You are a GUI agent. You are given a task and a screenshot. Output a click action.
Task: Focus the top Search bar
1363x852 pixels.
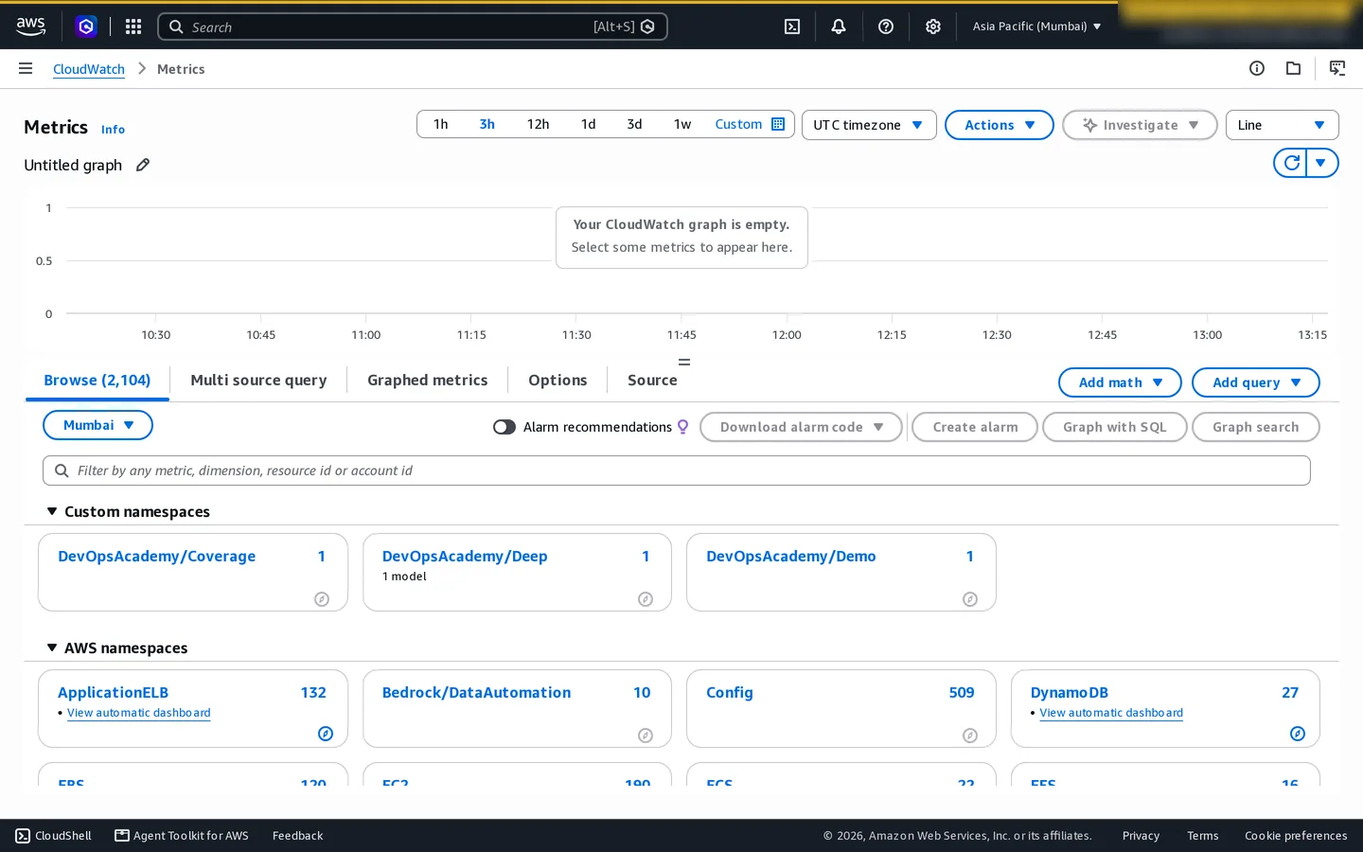413,27
